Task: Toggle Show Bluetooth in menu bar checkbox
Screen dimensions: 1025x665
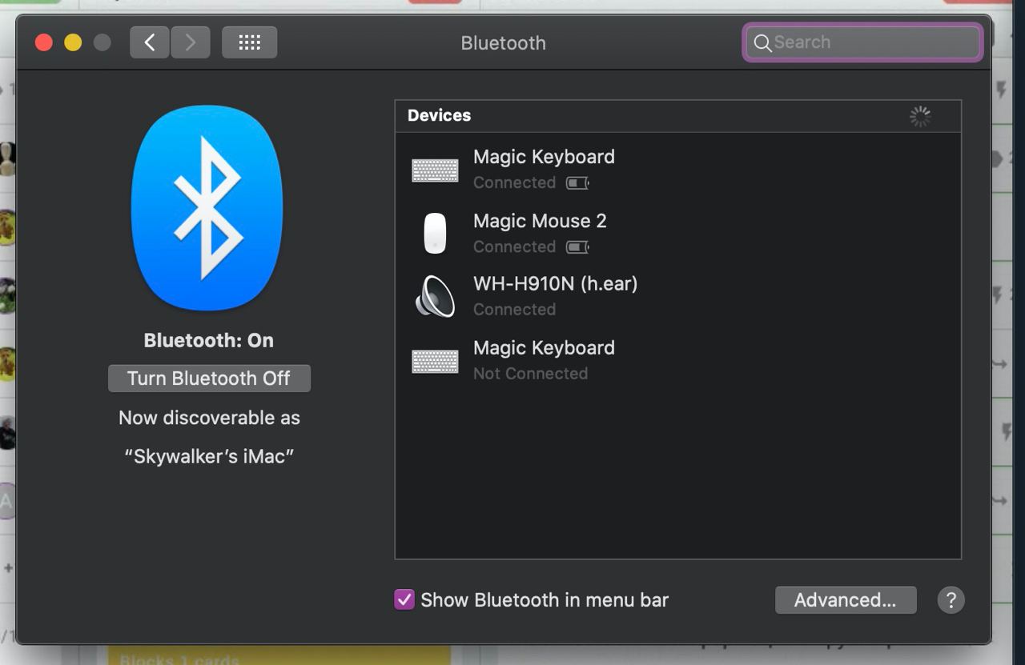Action: [x=404, y=599]
